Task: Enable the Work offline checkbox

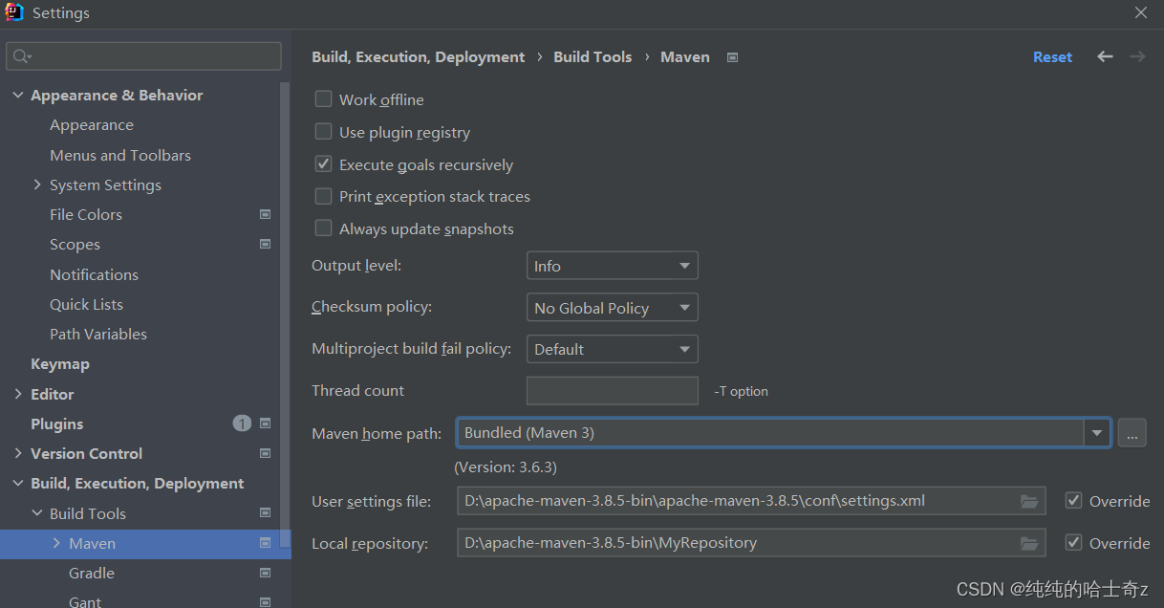Action: click(x=323, y=99)
